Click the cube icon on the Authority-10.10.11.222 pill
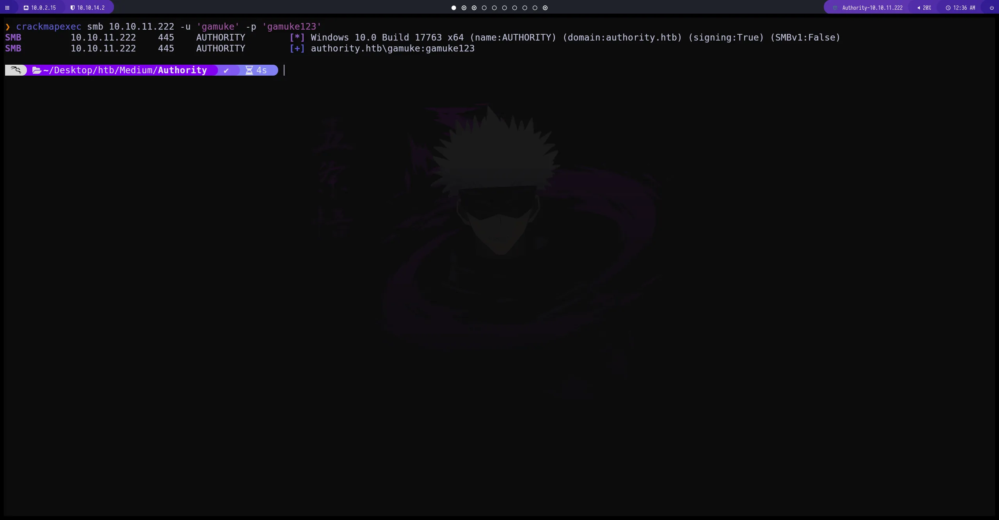Image resolution: width=999 pixels, height=520 pixels. click(x=835, y=7)
